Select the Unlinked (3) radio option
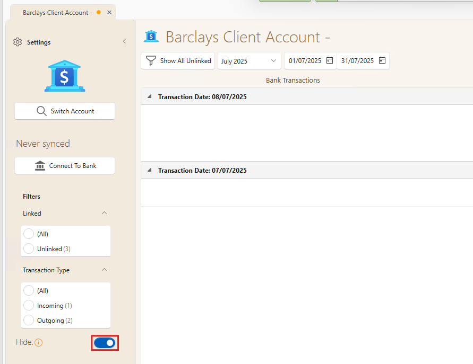473x364 pixels. (x=29, y=248)
